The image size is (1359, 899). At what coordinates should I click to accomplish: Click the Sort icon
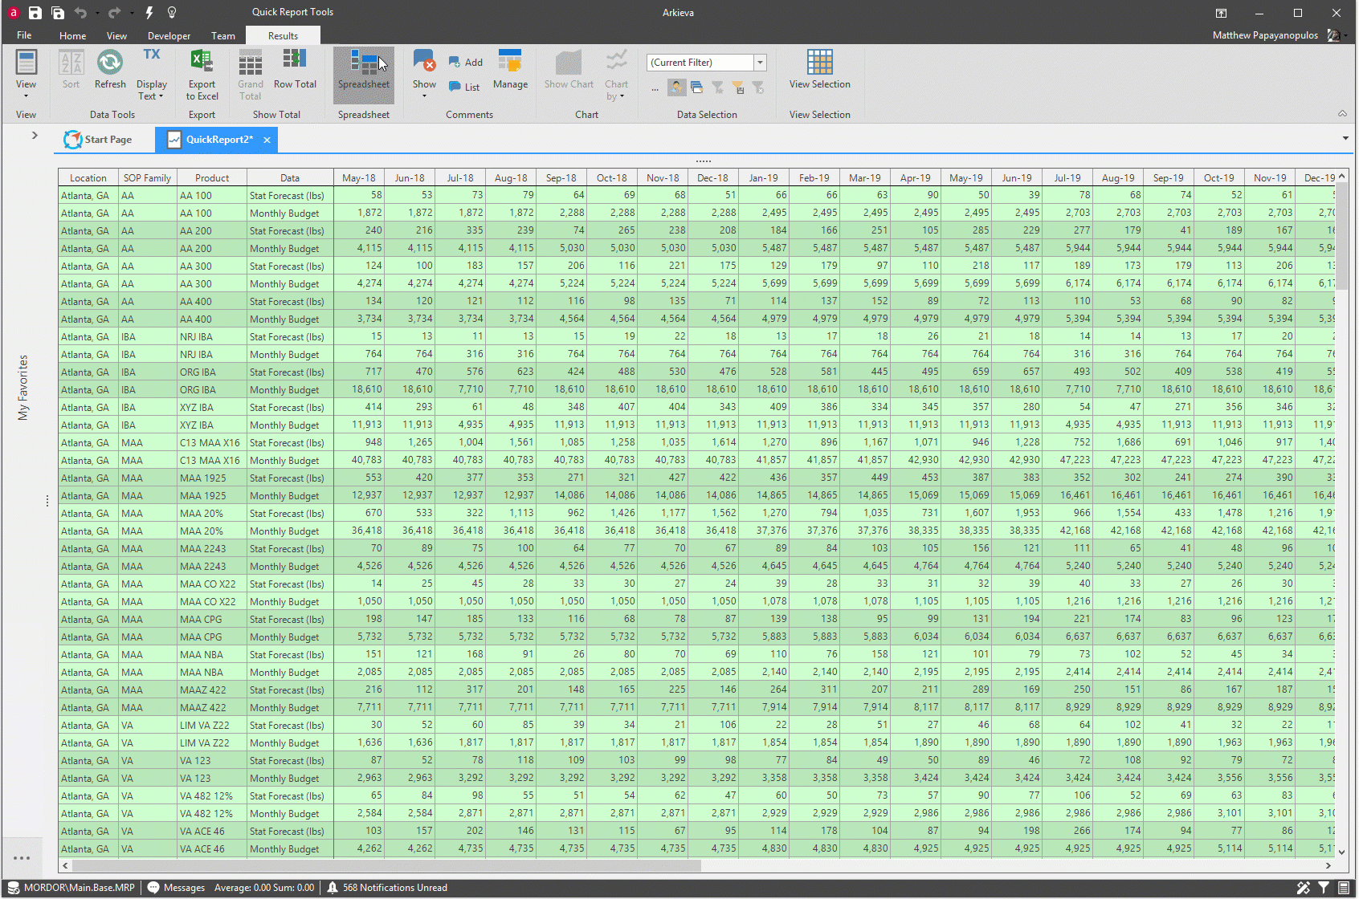71,63
